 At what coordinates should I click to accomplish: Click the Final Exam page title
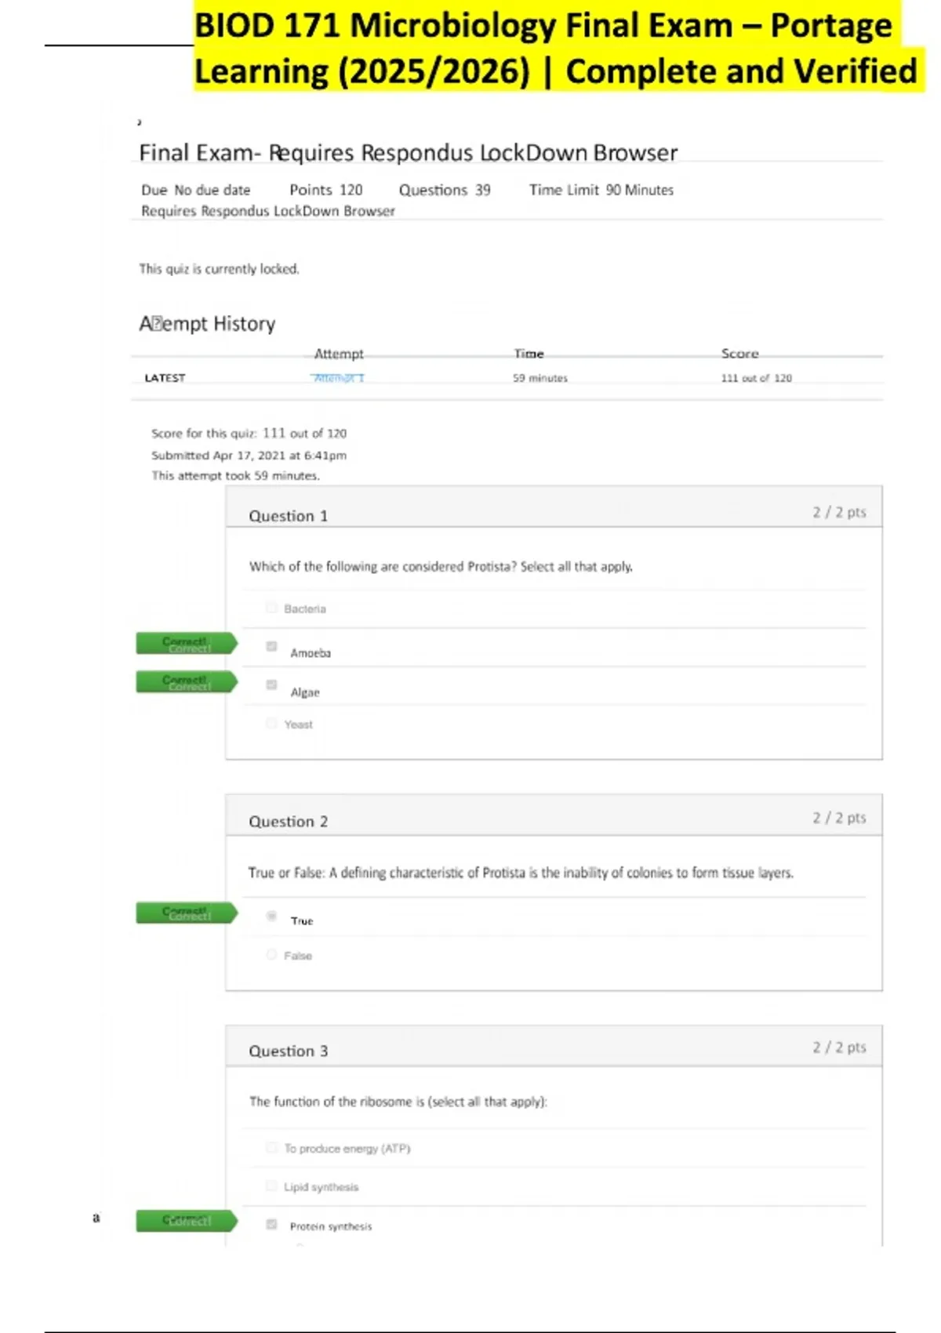click(x=408, y=153)
